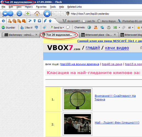Click the back navigation arrow

click(5, 13)
